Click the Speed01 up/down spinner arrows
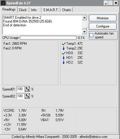 (27, 89)
